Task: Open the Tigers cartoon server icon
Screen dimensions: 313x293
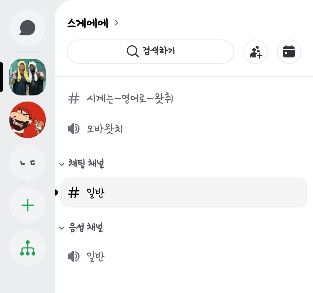Action: pyautogui.click(x=28, y=120)
